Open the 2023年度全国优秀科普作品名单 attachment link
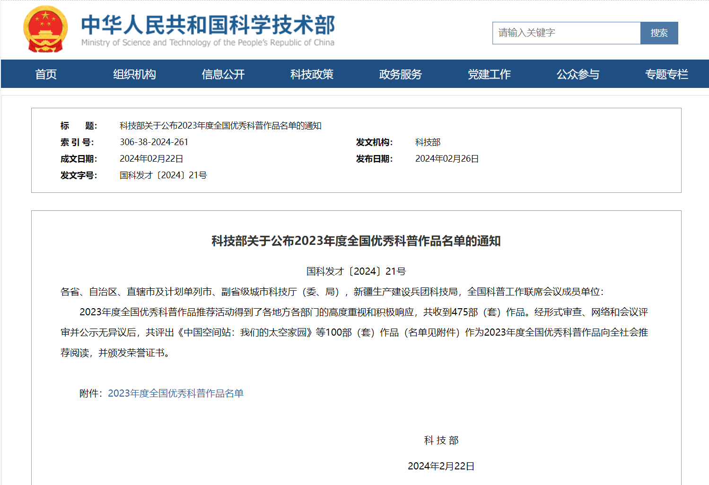The height and width of the screenshot is (485, 709). click(175, 393)
